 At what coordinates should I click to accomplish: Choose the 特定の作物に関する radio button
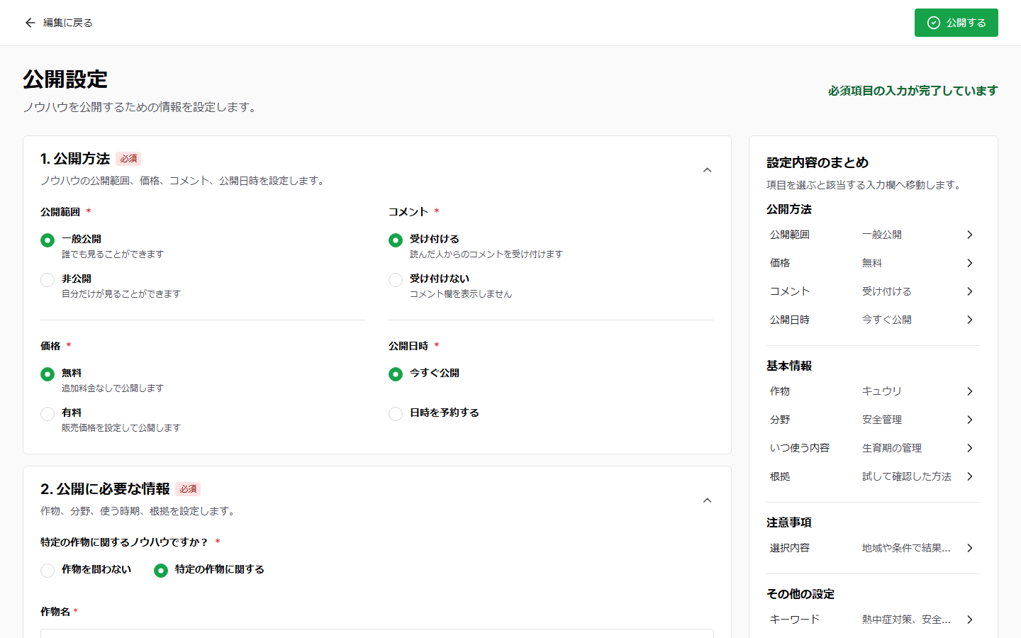tap(161, 571)
